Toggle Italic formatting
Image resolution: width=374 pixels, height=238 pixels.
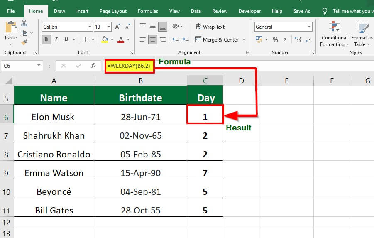[56, 39]
